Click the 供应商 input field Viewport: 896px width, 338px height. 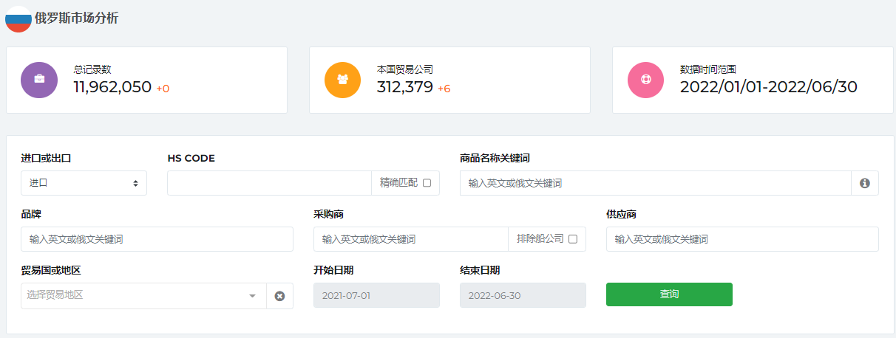[x=742, y=239]
